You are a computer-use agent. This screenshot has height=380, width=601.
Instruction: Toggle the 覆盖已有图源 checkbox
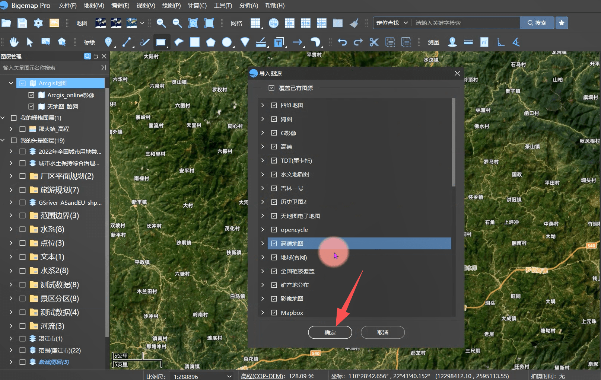point(271,88)
